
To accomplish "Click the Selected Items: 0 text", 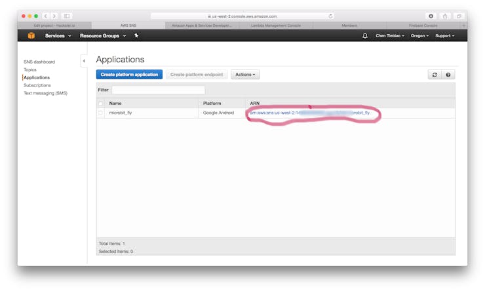I will click(116, 252).
